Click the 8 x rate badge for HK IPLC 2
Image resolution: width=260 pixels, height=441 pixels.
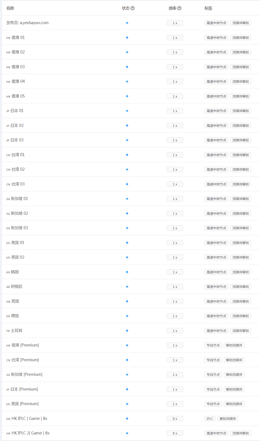(x=175, y=433)
